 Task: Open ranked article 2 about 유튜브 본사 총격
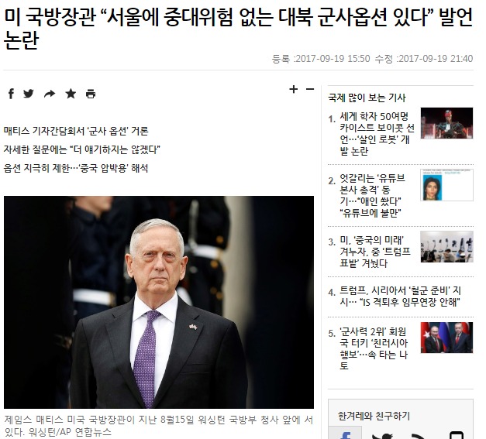click(372, 195)
